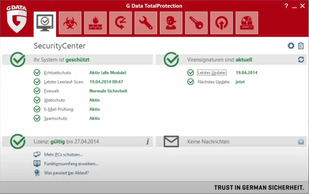Open the parental controls tab
Viewport: 309px width, 194px height.
(171, 23)
